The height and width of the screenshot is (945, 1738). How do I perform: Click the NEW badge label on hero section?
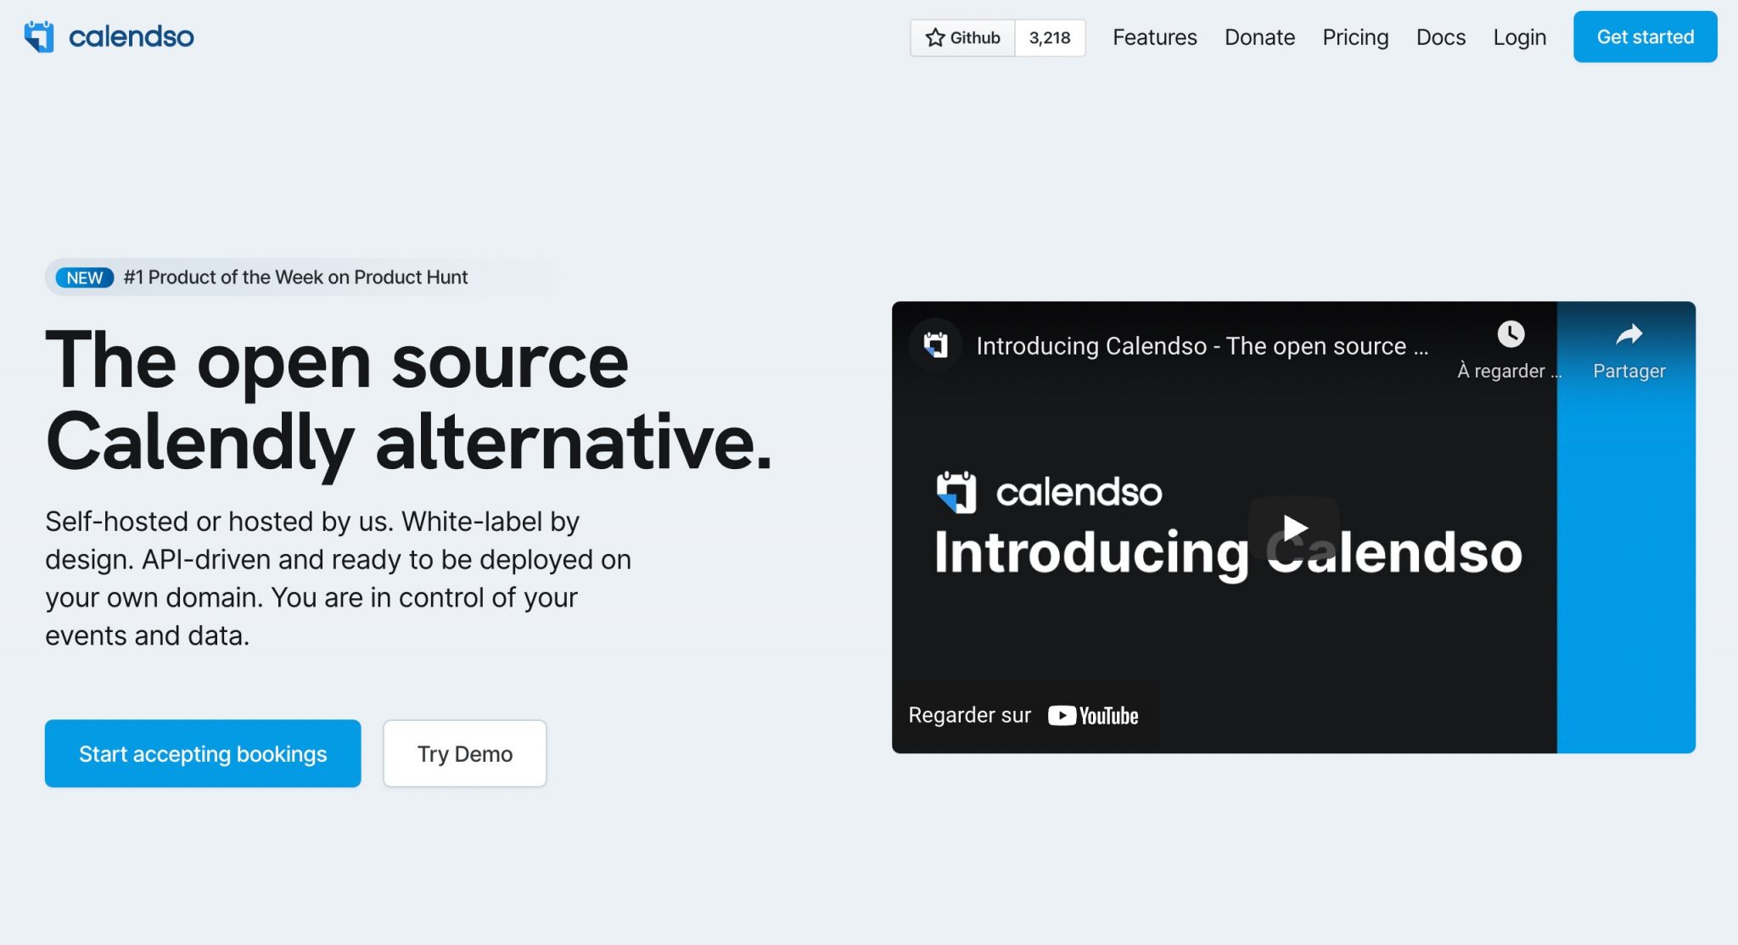pyautogui.click(x=84, y=276)
